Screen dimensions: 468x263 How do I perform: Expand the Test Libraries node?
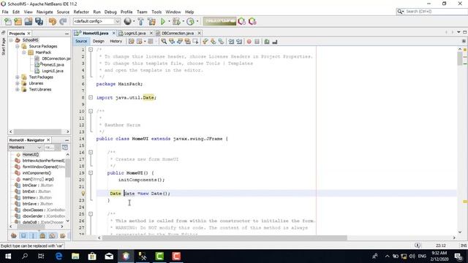point(18,89)
